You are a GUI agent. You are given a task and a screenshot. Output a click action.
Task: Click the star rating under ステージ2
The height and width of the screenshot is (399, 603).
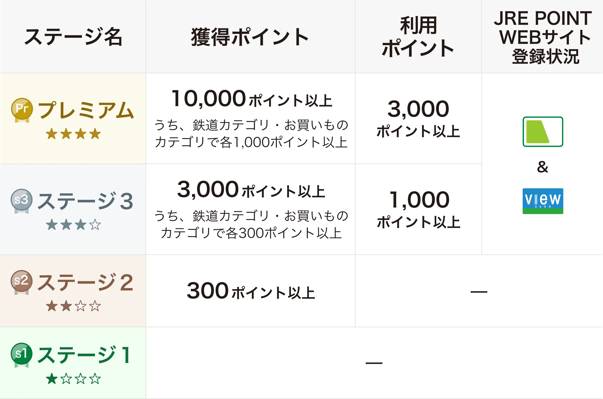pyautogui.click(x=73, y=306)
